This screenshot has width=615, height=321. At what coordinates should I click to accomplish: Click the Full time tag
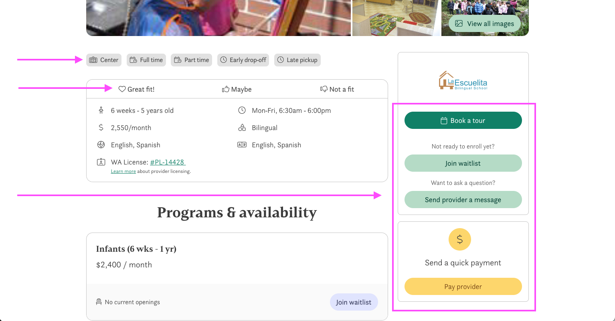click(146, 60)
